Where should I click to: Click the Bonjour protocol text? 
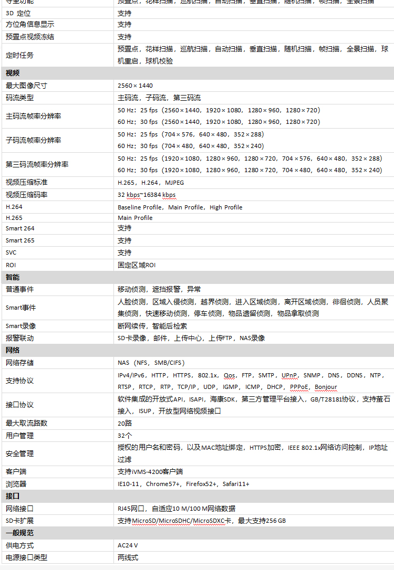326,387
